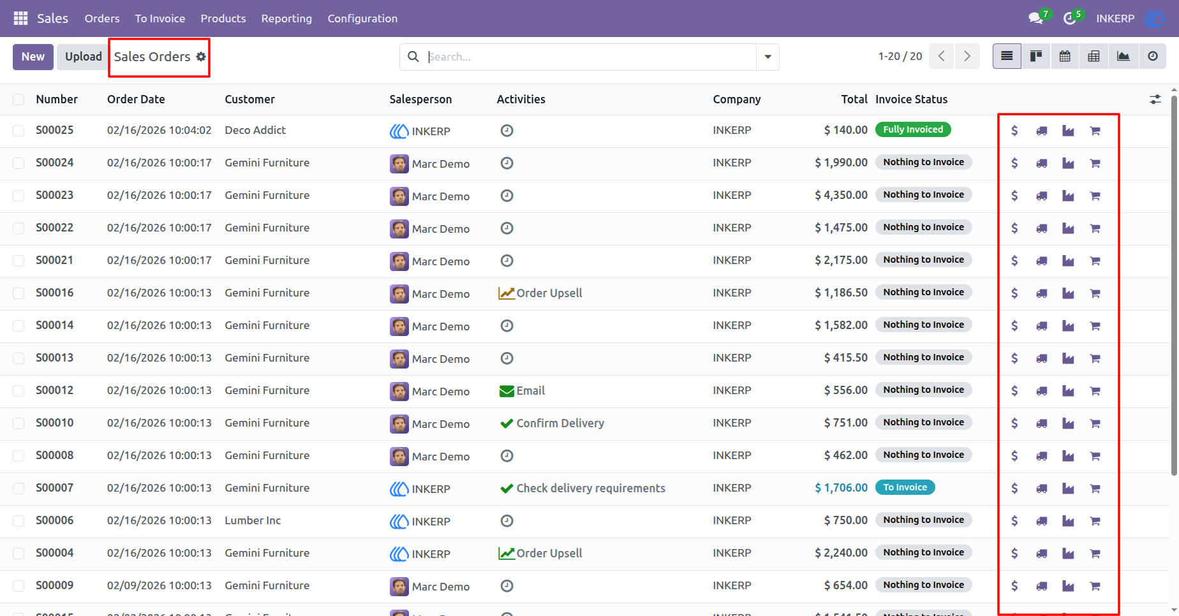Open the Sales Orders gear settings icon
Image resolution: width=1179 pixels, height=616 pixels.
[201, 57]
